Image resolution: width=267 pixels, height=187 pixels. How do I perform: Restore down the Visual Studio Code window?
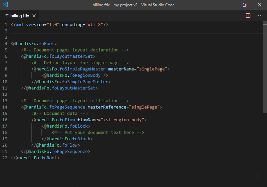point(244,5)
